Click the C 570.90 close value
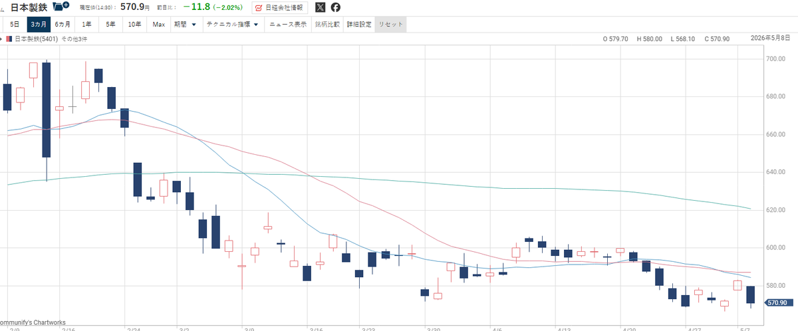This screenshot has width=798, height=331. (x=716, y=39)
